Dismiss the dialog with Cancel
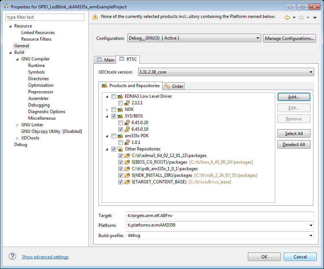The height and width of the screenshot is (269, 324). (300, 257)
